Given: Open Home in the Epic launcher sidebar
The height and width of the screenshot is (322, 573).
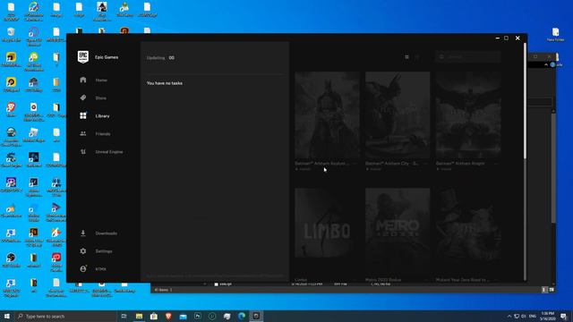Looking at the screenshot, I should point(93,80).
